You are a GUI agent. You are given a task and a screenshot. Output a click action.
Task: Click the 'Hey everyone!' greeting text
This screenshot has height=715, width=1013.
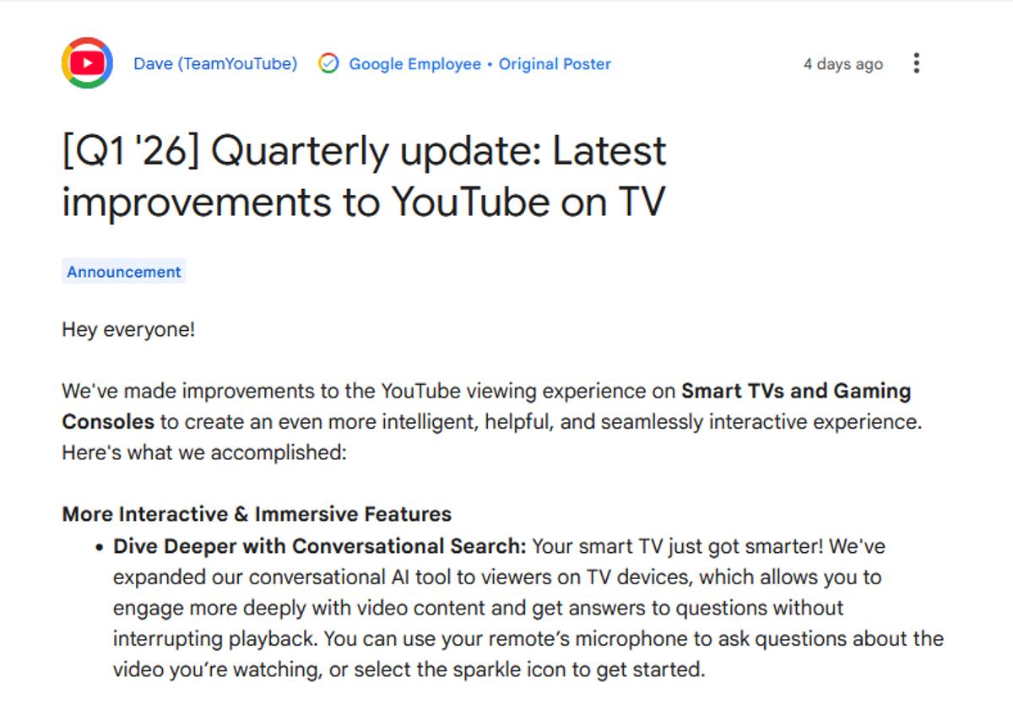tap(128, 329)
